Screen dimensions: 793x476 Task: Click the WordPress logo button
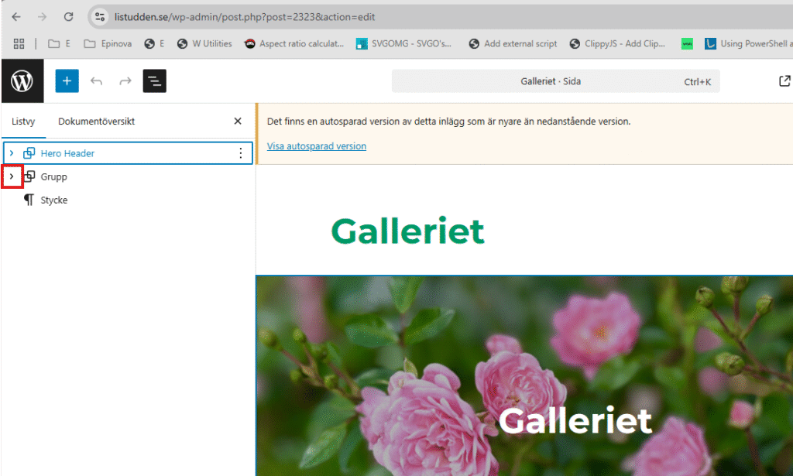(x=22, y=80)
